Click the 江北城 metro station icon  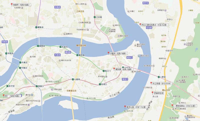click(x=95, y=17)
